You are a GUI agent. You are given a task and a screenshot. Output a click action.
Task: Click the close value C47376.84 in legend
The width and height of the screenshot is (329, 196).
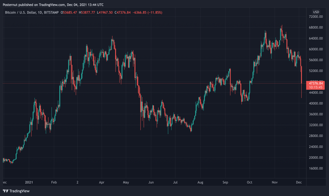[x=123, y=12]
